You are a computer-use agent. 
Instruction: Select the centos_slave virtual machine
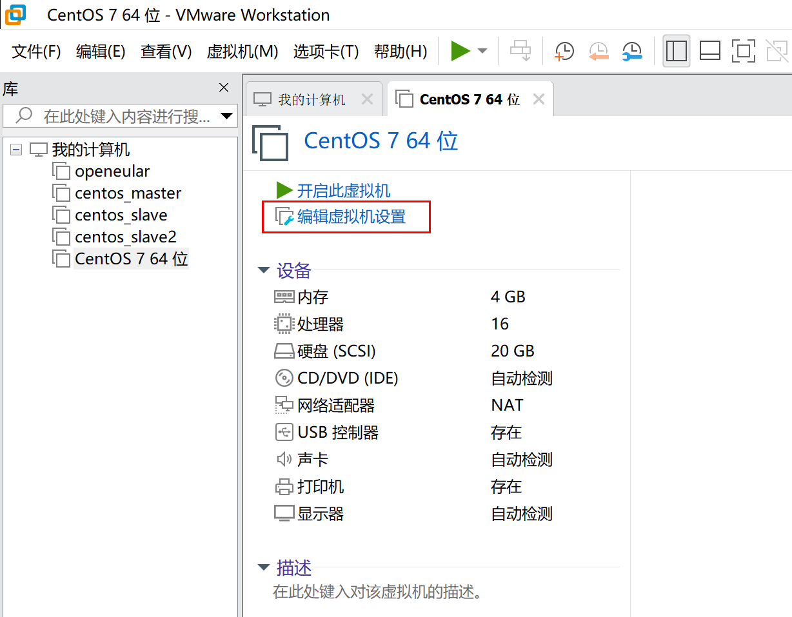121,215
